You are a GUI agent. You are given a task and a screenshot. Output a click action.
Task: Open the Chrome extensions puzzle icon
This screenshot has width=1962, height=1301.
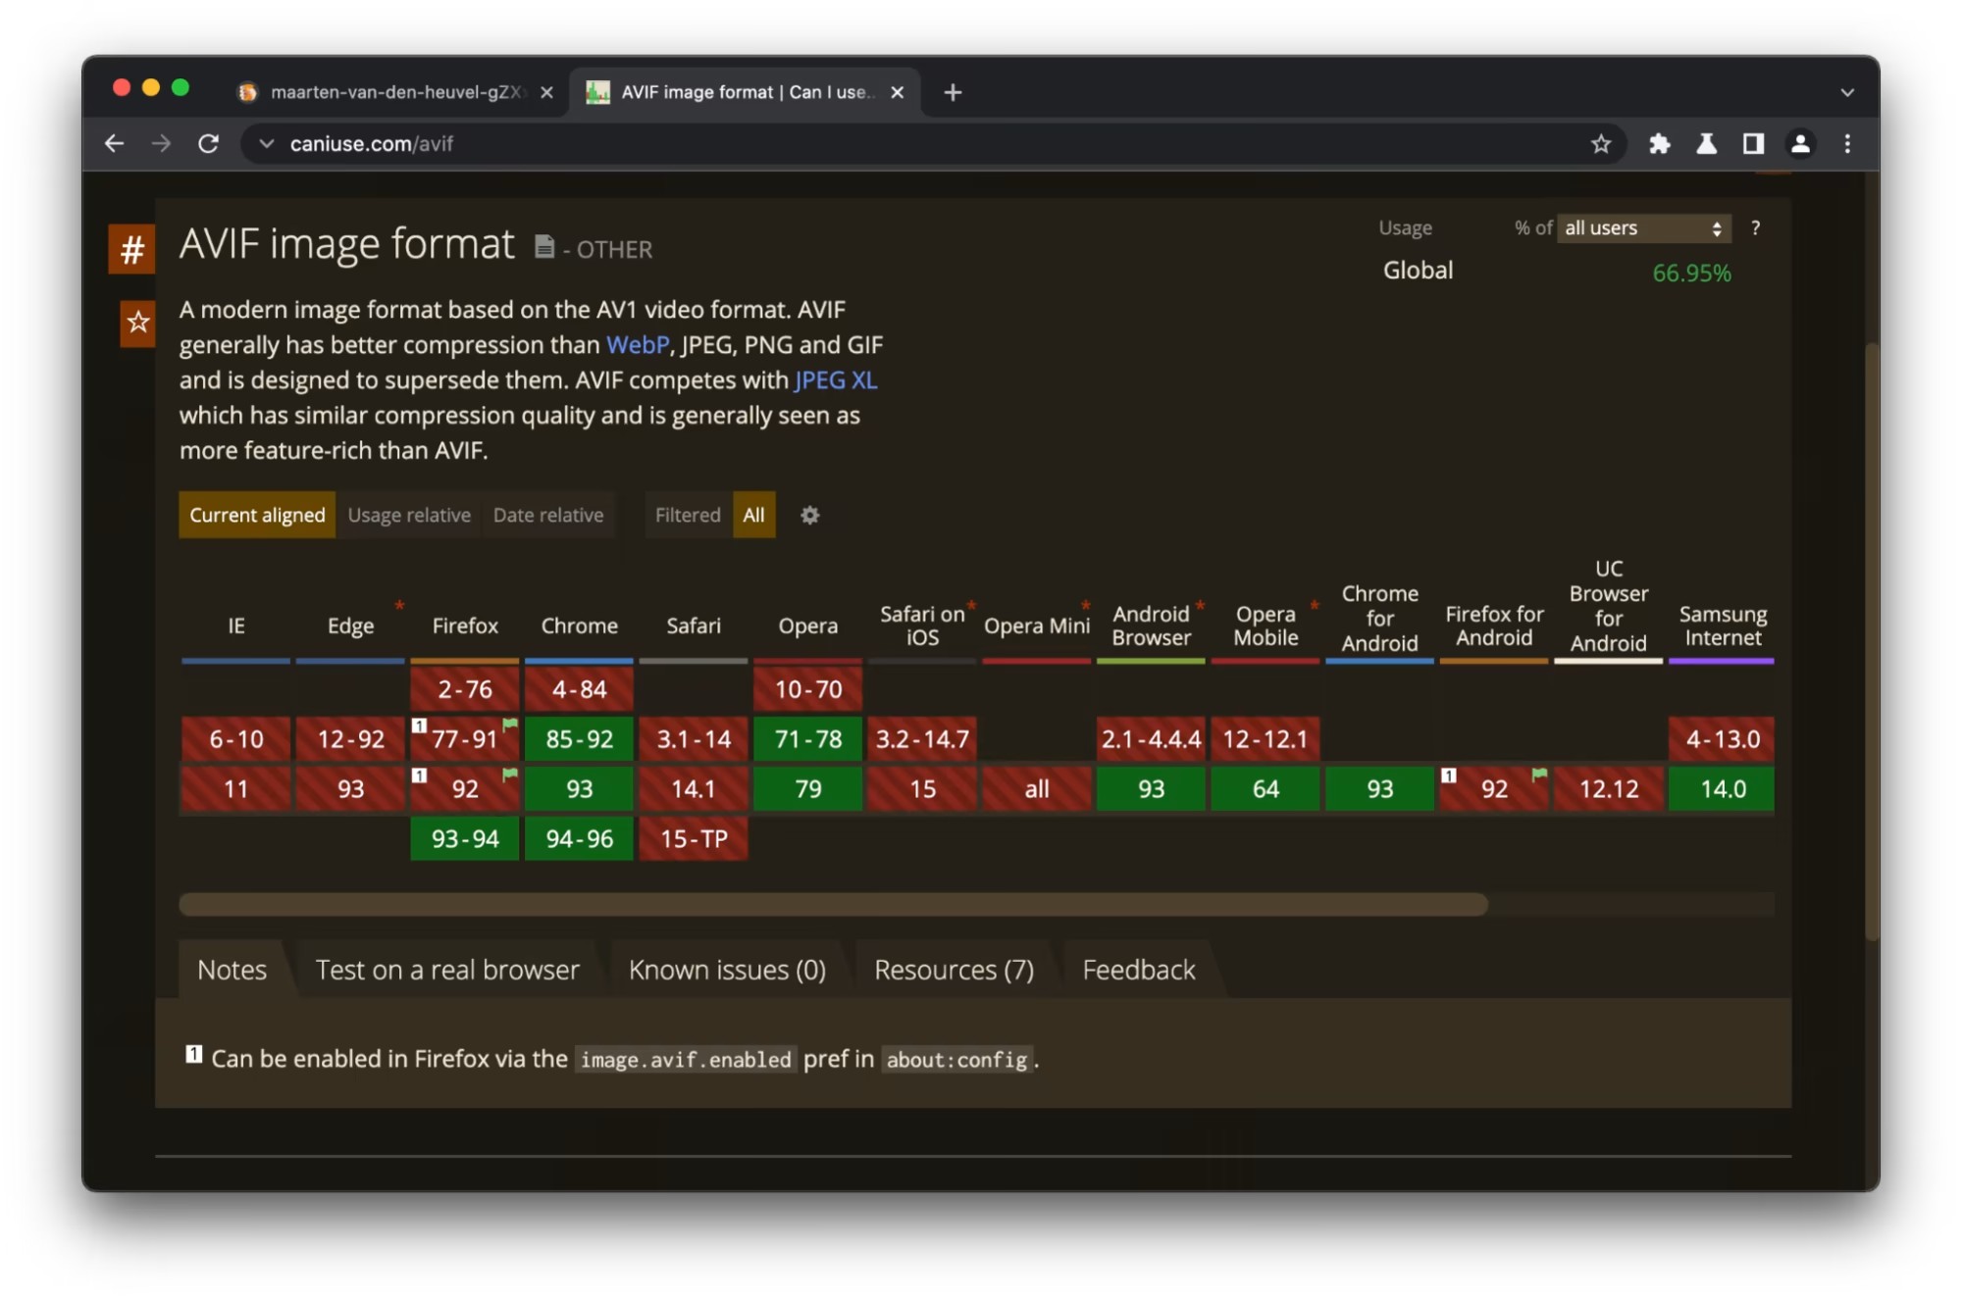[1659, 144]
